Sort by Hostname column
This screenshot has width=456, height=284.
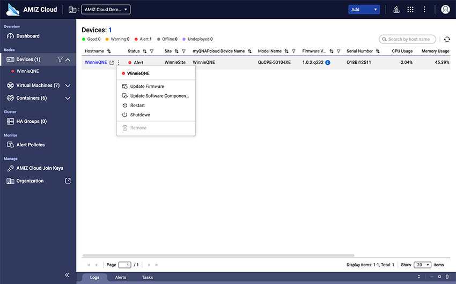(x=109, y=51)
